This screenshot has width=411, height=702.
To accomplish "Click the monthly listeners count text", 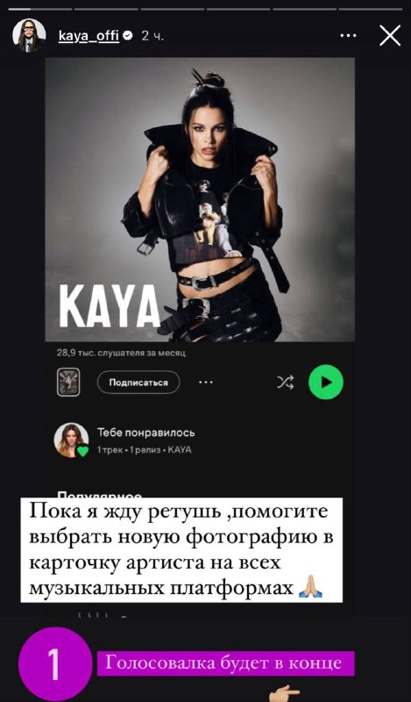I will tap(121, 353).
